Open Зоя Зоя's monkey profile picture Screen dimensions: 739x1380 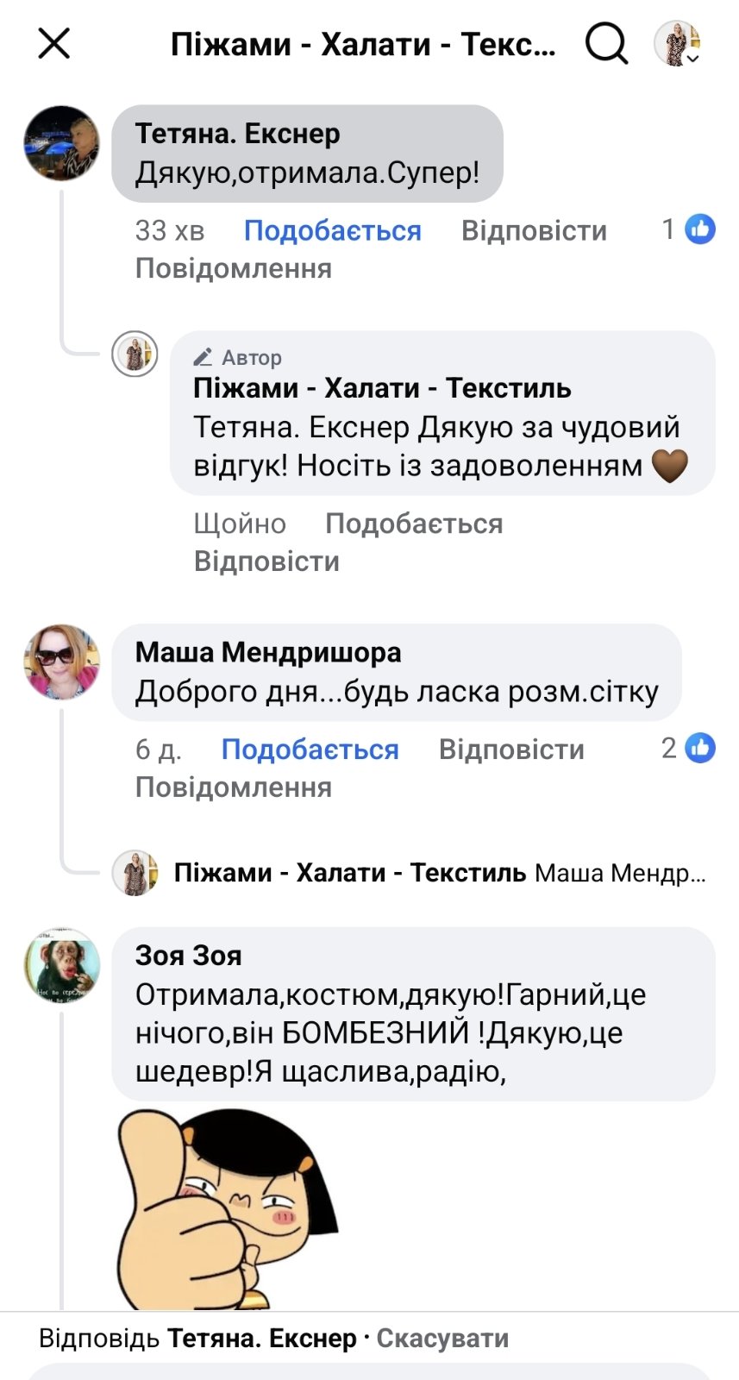tap(61, 965)
